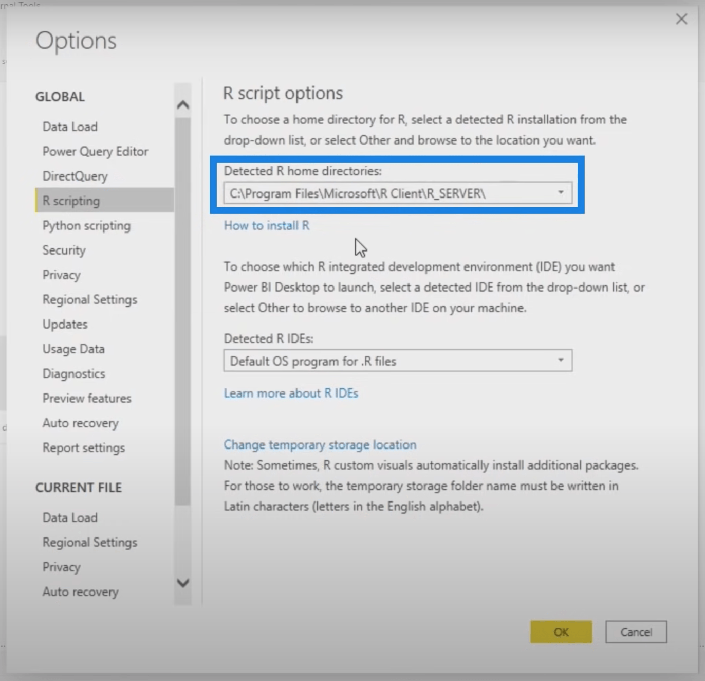Select Auto recovery under CURRENT FILE
This screenshot has height=681, width=705.
point(80,592)
